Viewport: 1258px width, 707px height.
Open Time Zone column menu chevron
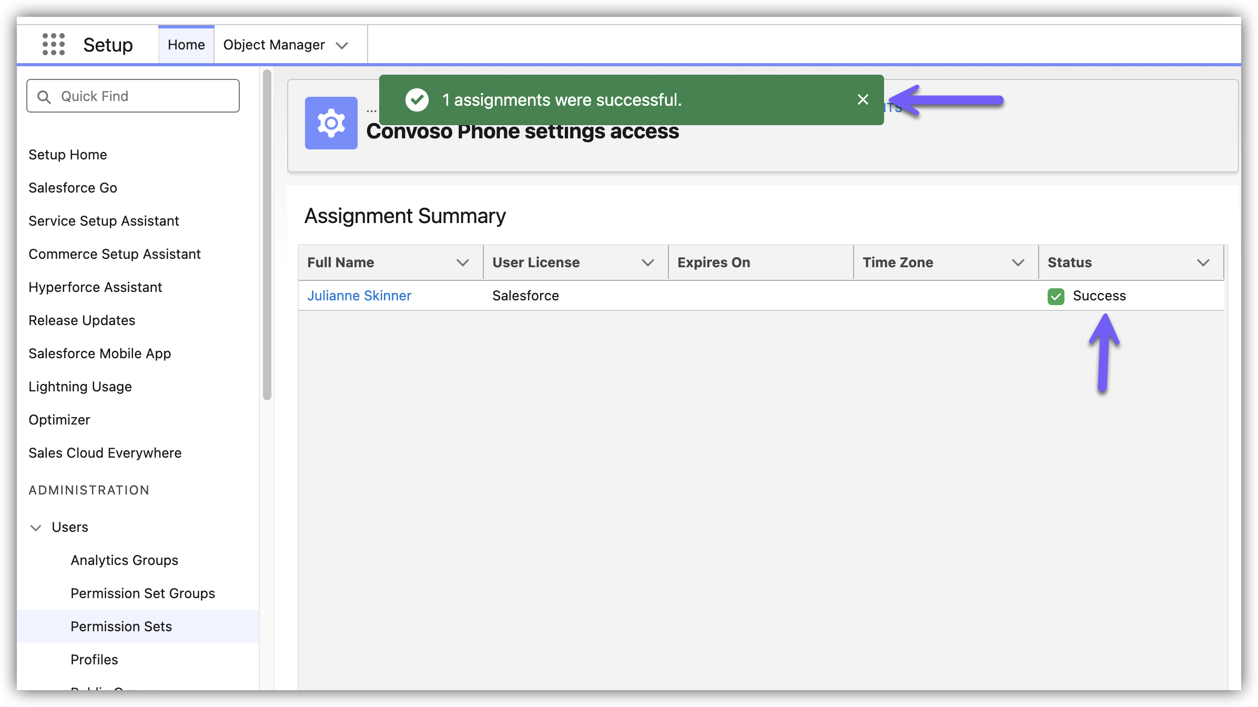tap(1018, 262)
